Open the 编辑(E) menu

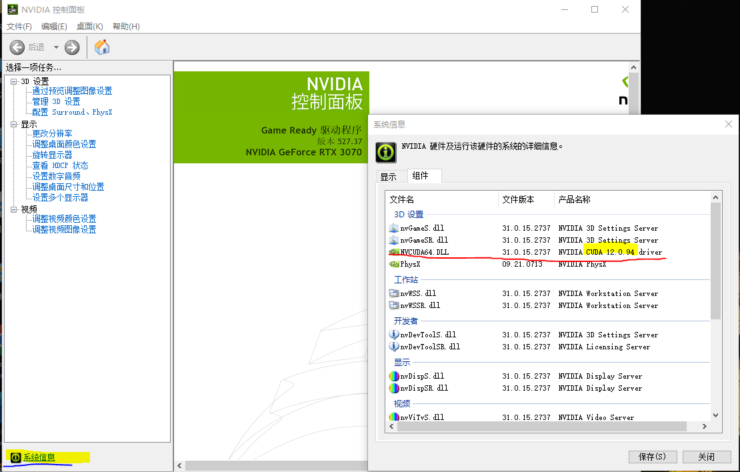pyautogui.click(x=54, y=27)
